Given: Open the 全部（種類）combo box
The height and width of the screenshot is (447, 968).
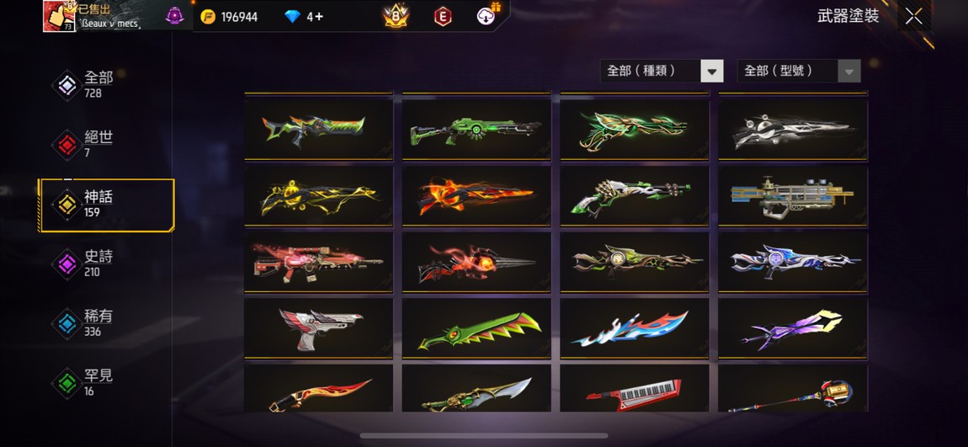Looking at the screenshot, I should coord(662,71).
